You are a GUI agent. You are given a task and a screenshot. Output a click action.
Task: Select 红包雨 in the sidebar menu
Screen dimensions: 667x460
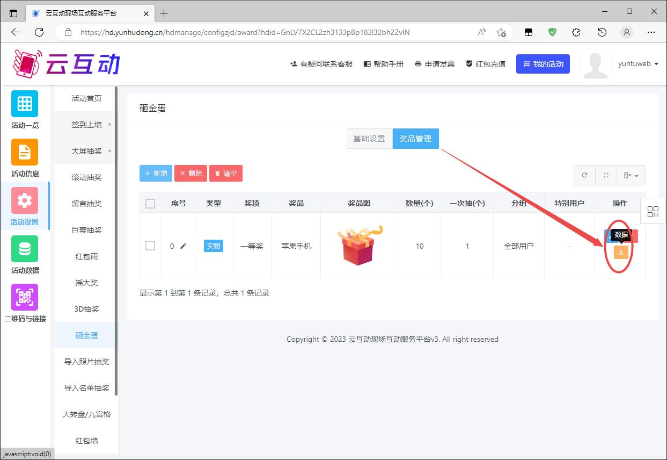coord(86,256)
